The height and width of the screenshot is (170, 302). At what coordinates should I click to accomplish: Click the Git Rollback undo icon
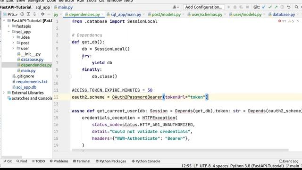[x=289, y=7]
